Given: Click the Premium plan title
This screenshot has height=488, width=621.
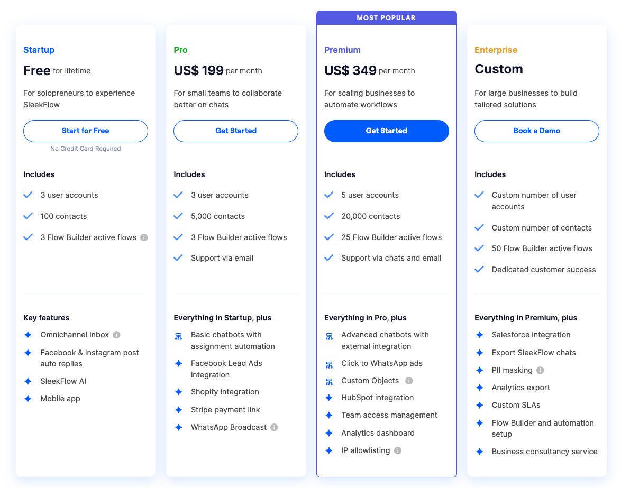Looking at the screenshot, I should click(342, 50).
